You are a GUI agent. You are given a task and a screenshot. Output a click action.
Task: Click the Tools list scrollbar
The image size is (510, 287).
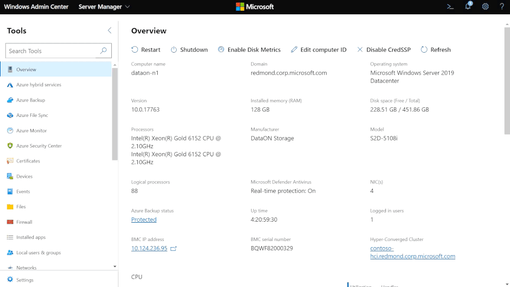tap(115, 114)
